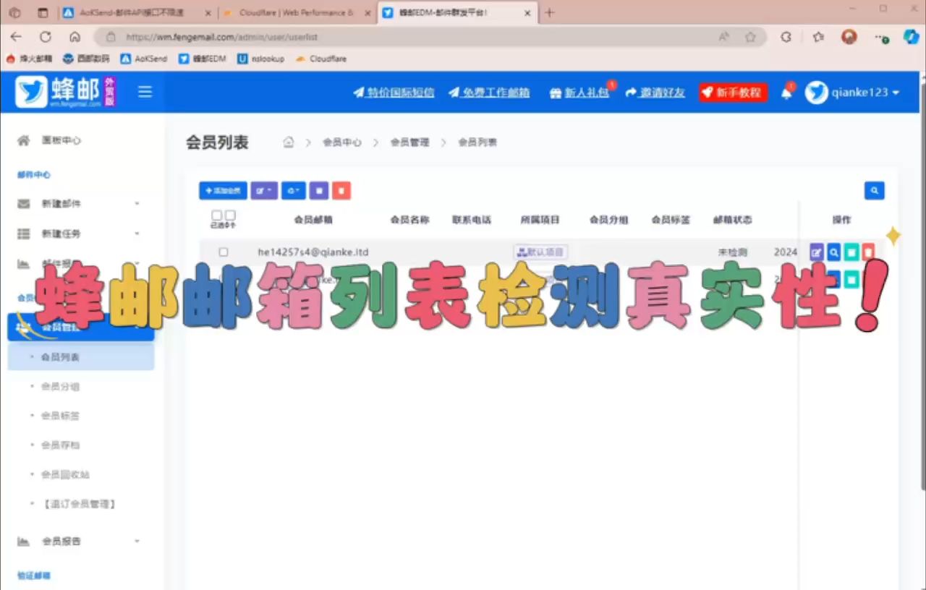Open the 新人礼包 link
Image resolution: width=926 pixels, height=590 pixels.
click(579, 93)
